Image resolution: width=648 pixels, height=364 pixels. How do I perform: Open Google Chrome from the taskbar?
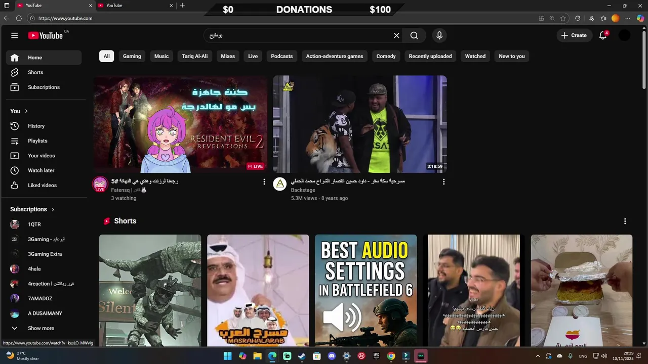(391, 356)
